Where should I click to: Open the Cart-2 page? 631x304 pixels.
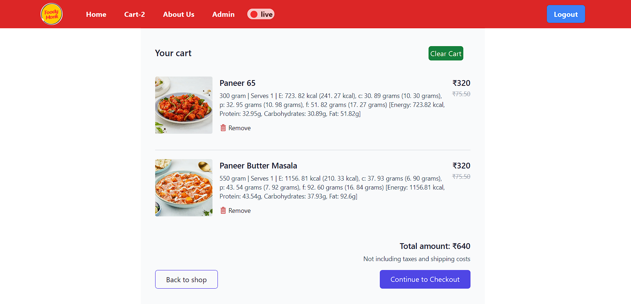click(134, 14)
